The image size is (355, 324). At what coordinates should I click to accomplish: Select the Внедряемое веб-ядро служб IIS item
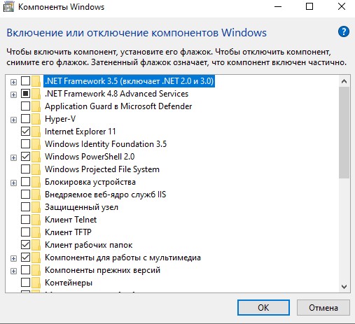pyautogui.click(x=105, y=195)
